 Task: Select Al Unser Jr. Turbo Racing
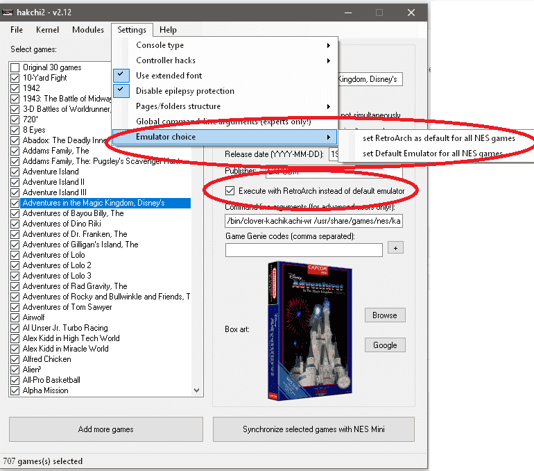65,328
